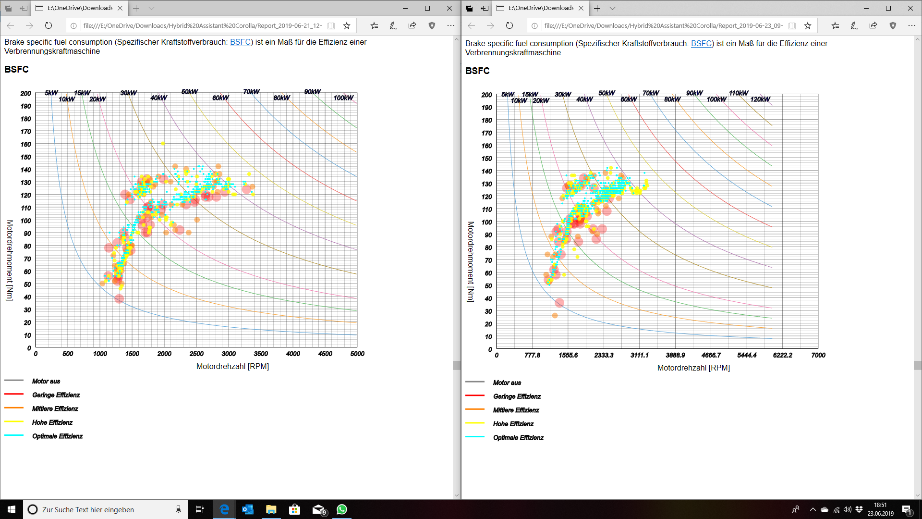Click scroll down arrow in left window
The height and width of the screenshot is (519, 922).
[456, 495]
